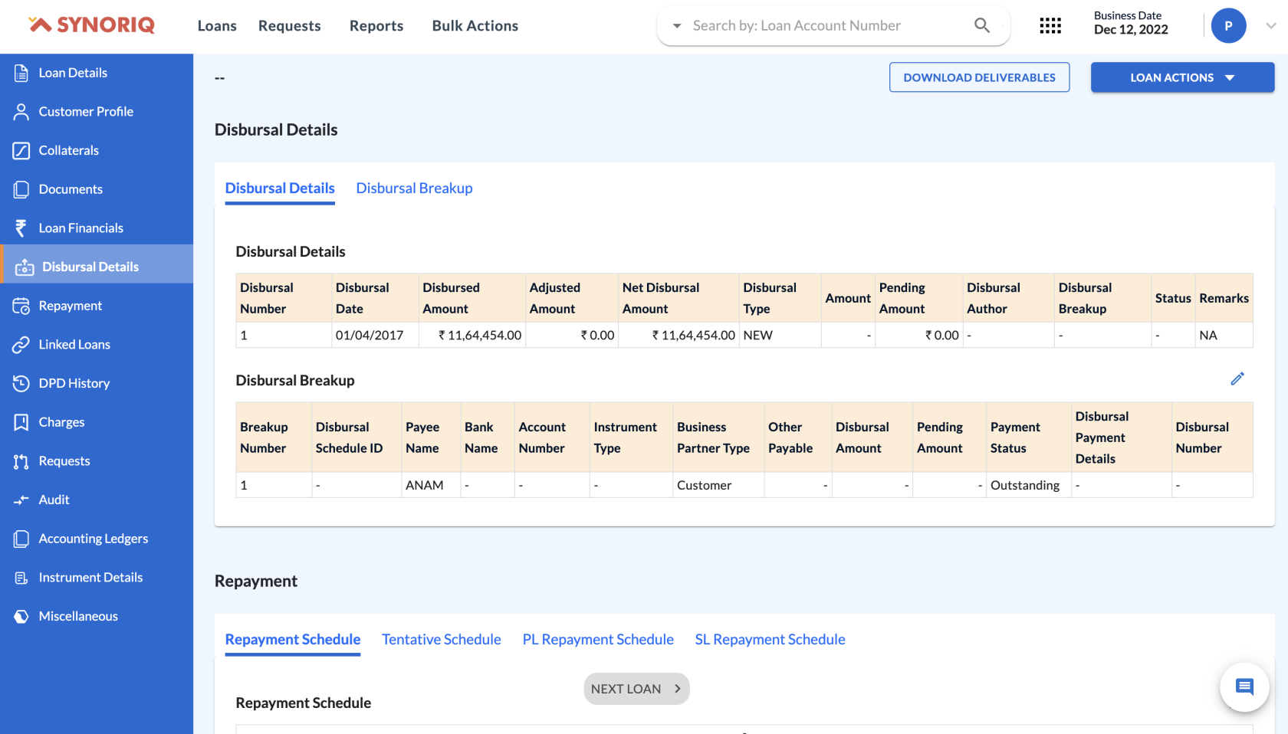The image size is (1288, 734).
Task: Open the Audit arrows icon
Action: pos(21,500)
